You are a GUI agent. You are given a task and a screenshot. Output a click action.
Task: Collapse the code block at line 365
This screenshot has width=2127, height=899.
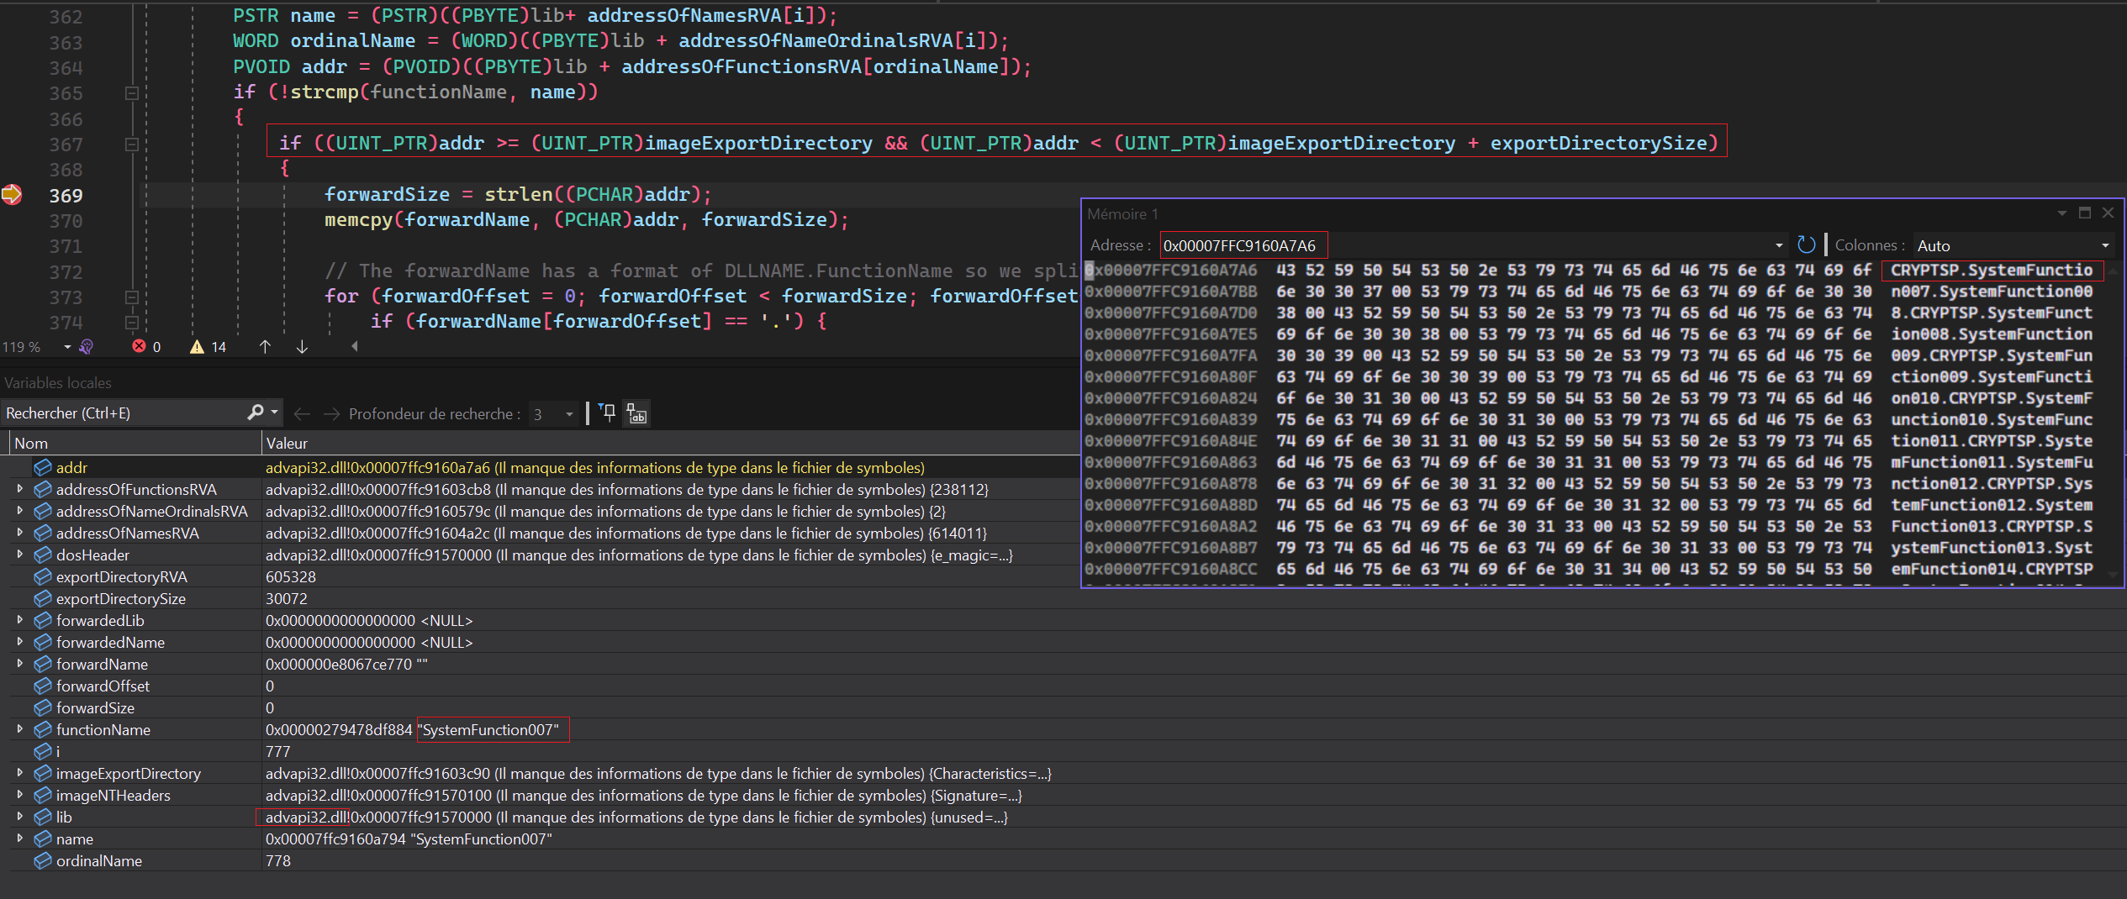pyautogui.click(x=132, y=93)
